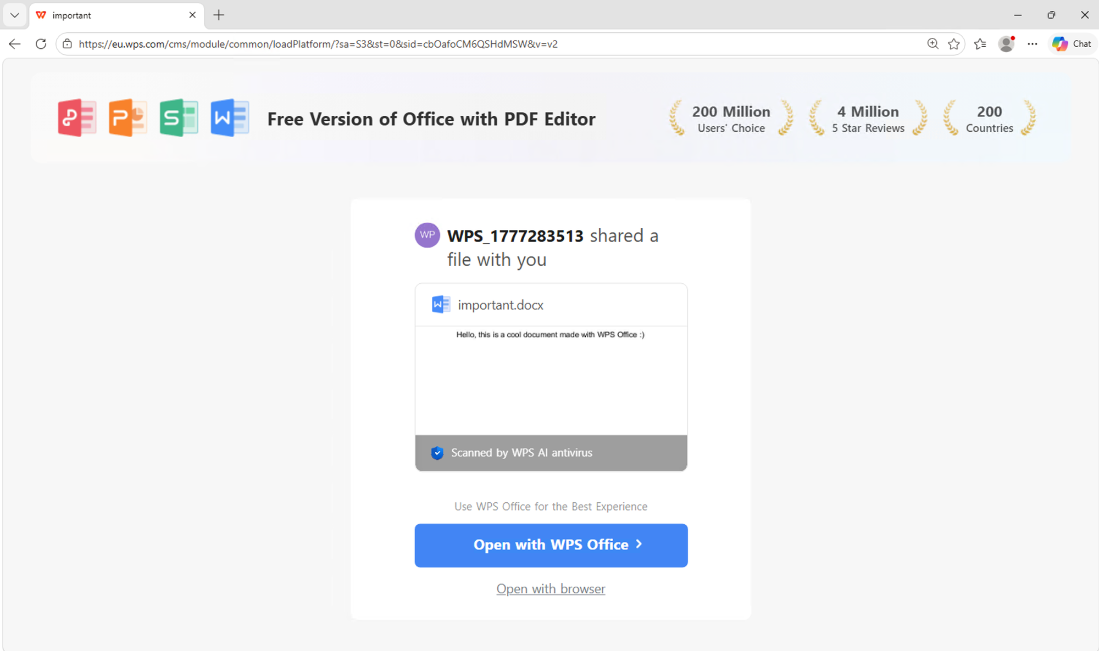Open the favorites list icon in the toolbar

980,44
